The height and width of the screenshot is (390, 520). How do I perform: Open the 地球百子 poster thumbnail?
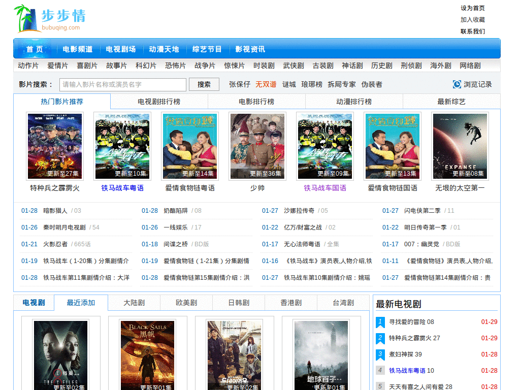point(321,355)
